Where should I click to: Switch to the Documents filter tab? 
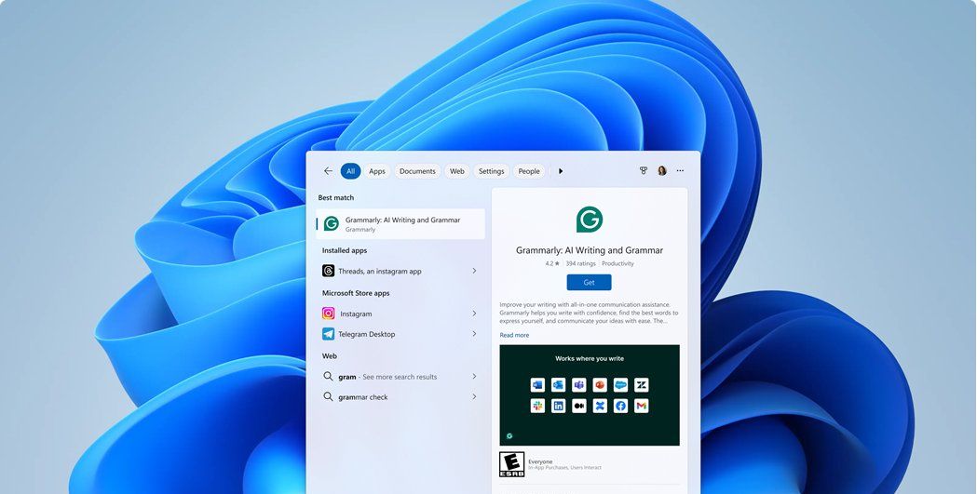point(417,171)
